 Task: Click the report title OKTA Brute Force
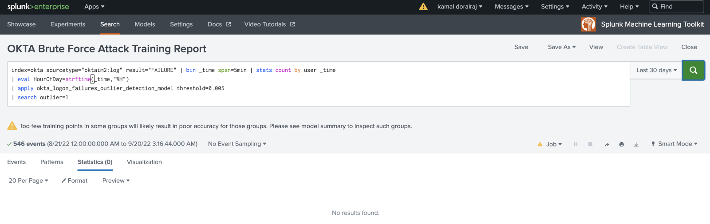click(x=107, y=49)
